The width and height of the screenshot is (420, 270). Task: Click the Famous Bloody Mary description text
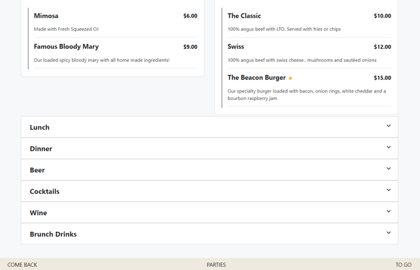[x=102, y=60]
